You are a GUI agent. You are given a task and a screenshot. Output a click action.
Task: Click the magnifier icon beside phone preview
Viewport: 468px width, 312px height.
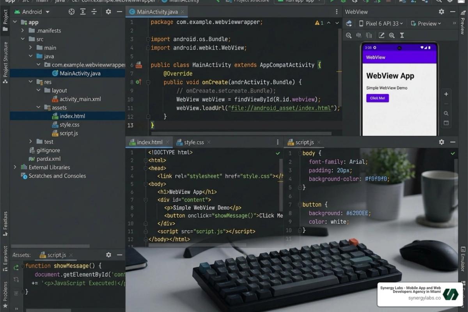pyautogui.click(x=446, y=113)
